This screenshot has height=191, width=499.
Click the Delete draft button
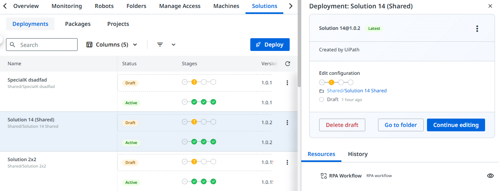(x=342, y=125)
